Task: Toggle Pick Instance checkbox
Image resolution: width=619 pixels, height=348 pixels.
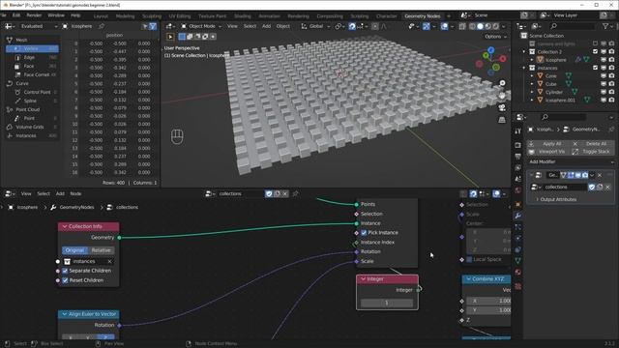Action: 364,233
